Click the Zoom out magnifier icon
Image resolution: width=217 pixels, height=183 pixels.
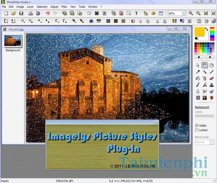198,13
